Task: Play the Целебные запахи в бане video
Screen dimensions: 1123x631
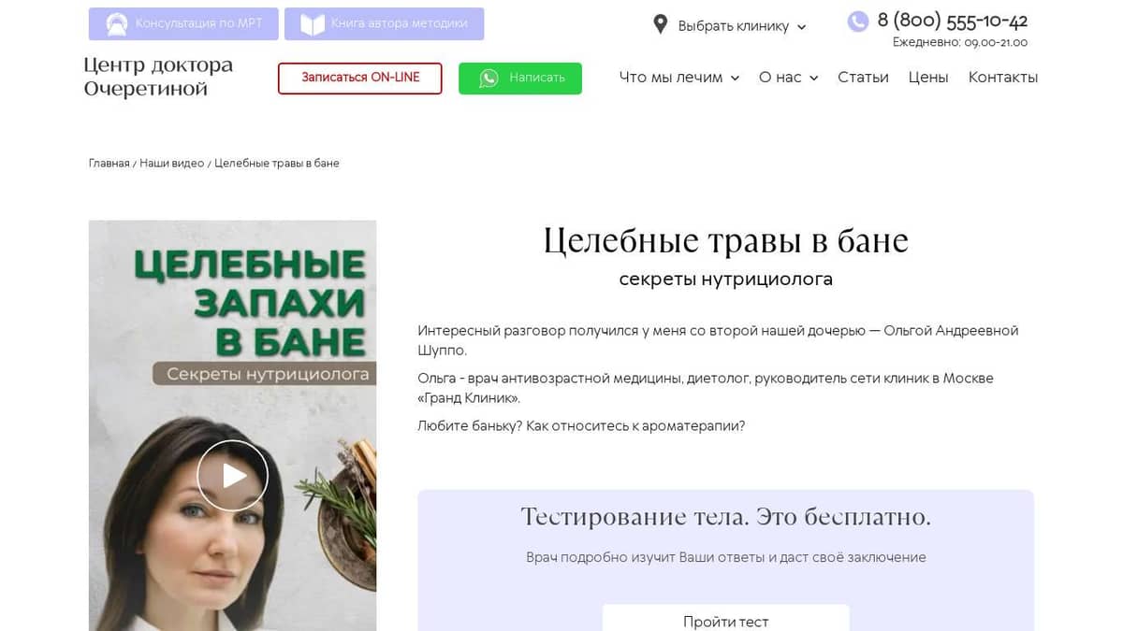Action: click(x=232, y=476)
